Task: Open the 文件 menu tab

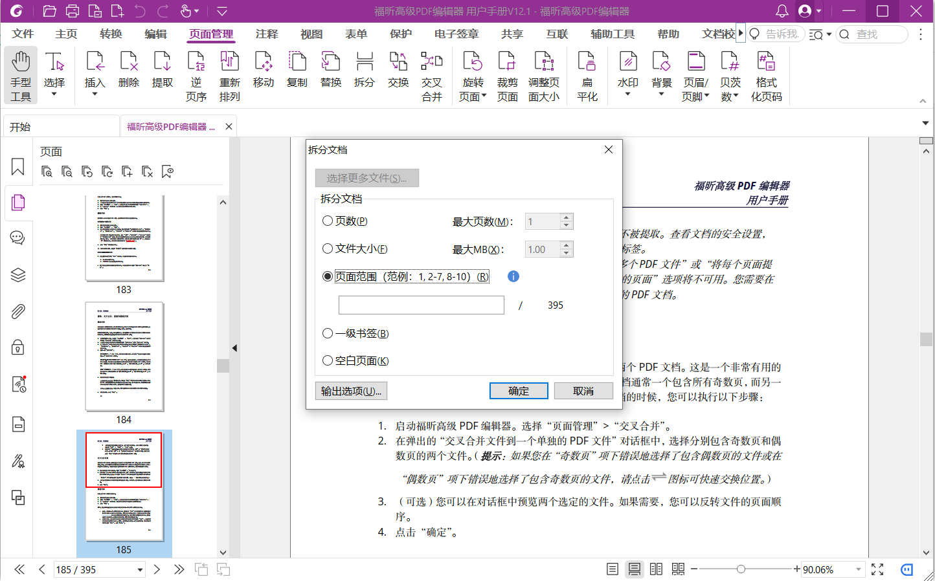Action: pyautogui.click(x=23, y=34)
